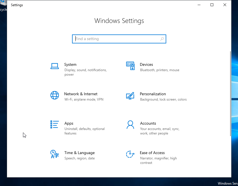The height and width of the screenshot is (186, 238).
Task: Click the Accounts person icon
Action: [x=130, y=125]
